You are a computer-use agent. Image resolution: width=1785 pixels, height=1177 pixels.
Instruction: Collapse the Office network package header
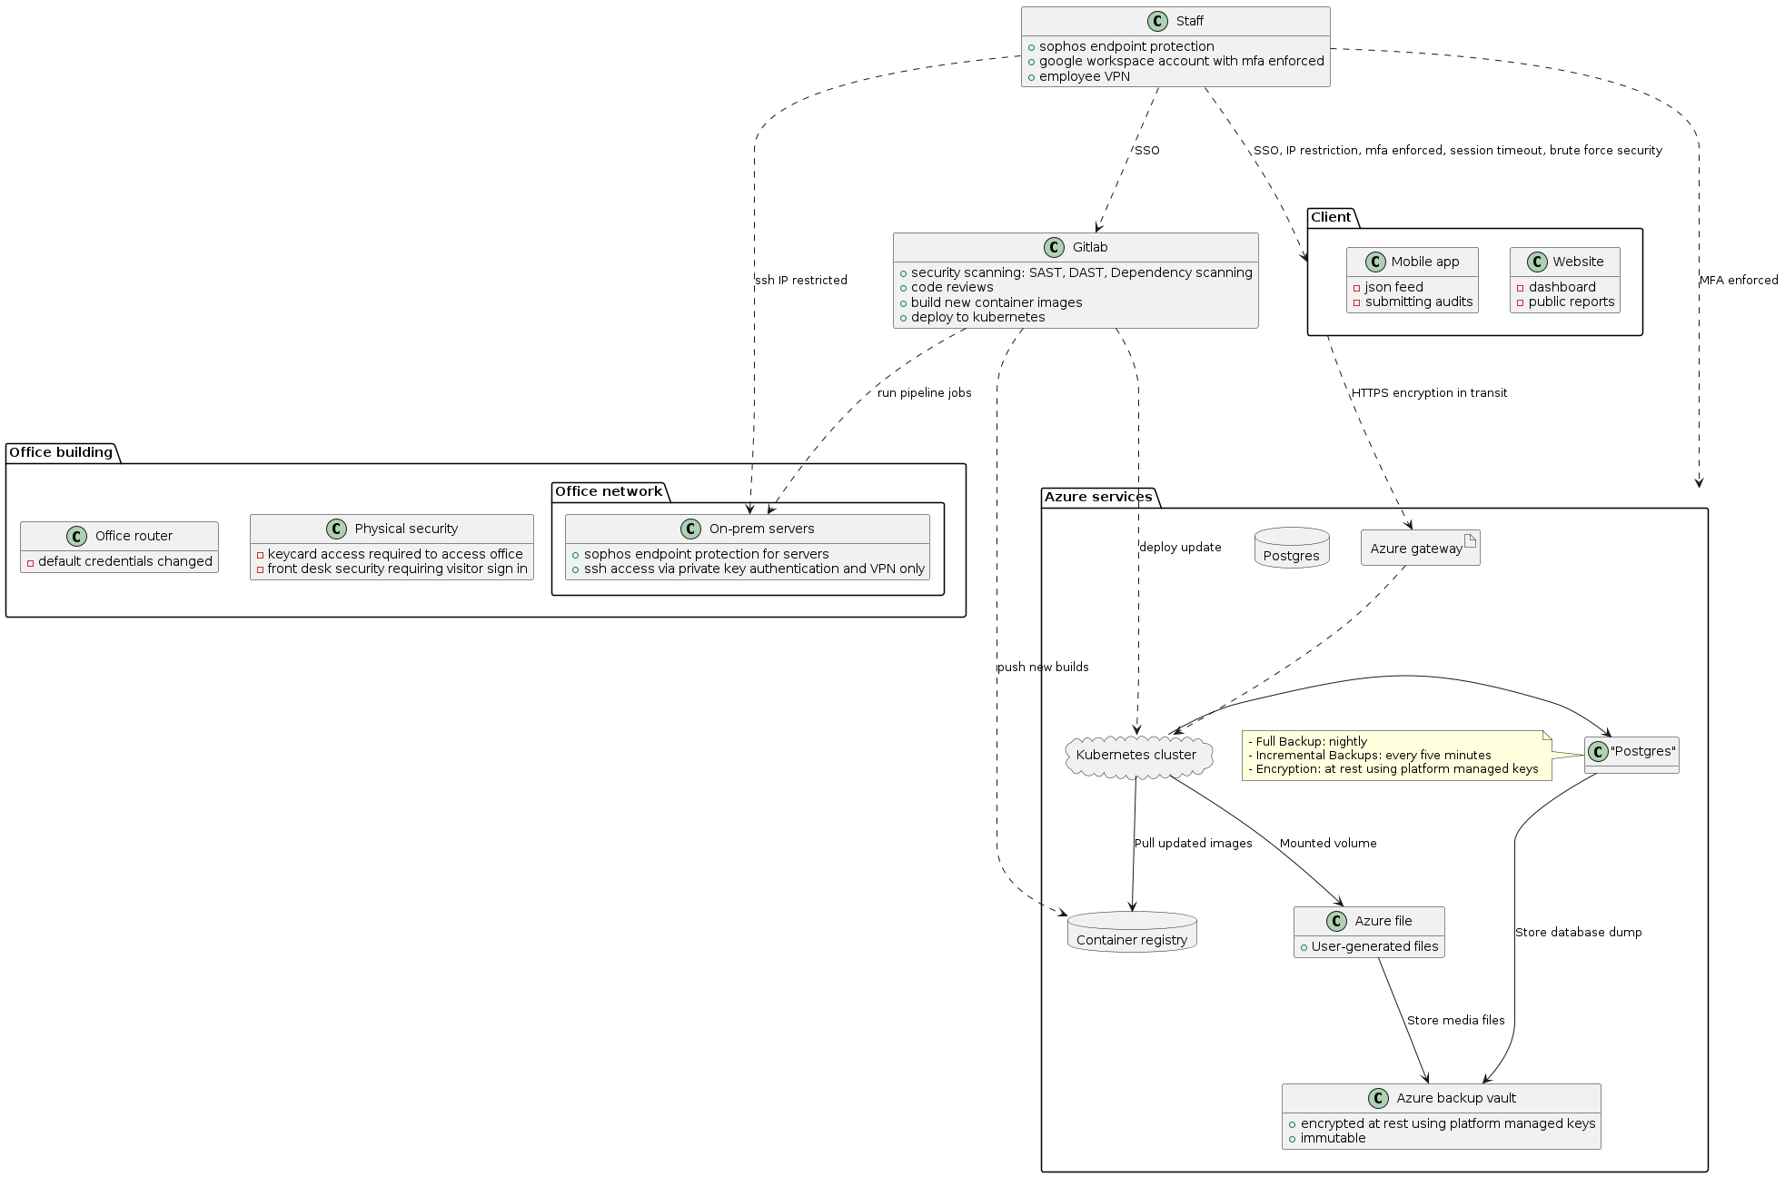607,490
